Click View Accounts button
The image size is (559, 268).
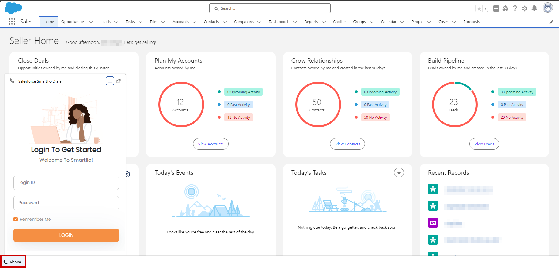211,144
